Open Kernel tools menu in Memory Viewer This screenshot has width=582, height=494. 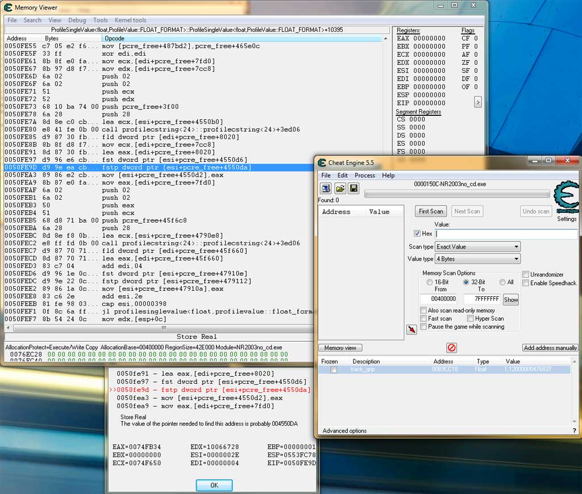(x=130, y=20)
